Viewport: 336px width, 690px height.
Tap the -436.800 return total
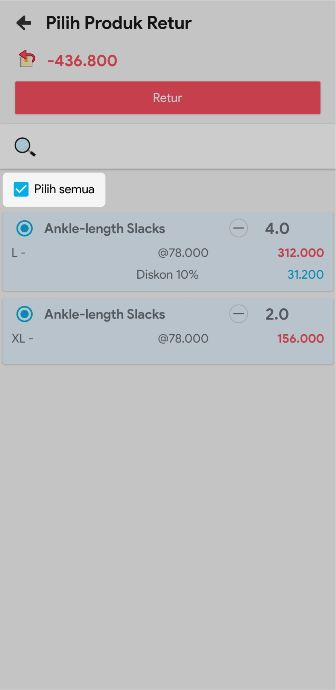point(82,61)
